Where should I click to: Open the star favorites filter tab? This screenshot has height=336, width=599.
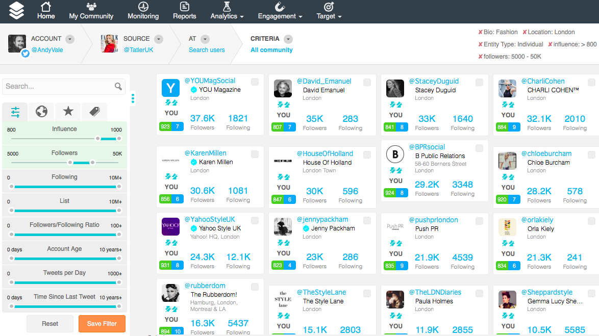point(68,111)
